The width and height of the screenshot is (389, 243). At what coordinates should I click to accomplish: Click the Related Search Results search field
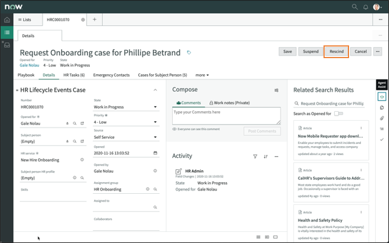330,104
